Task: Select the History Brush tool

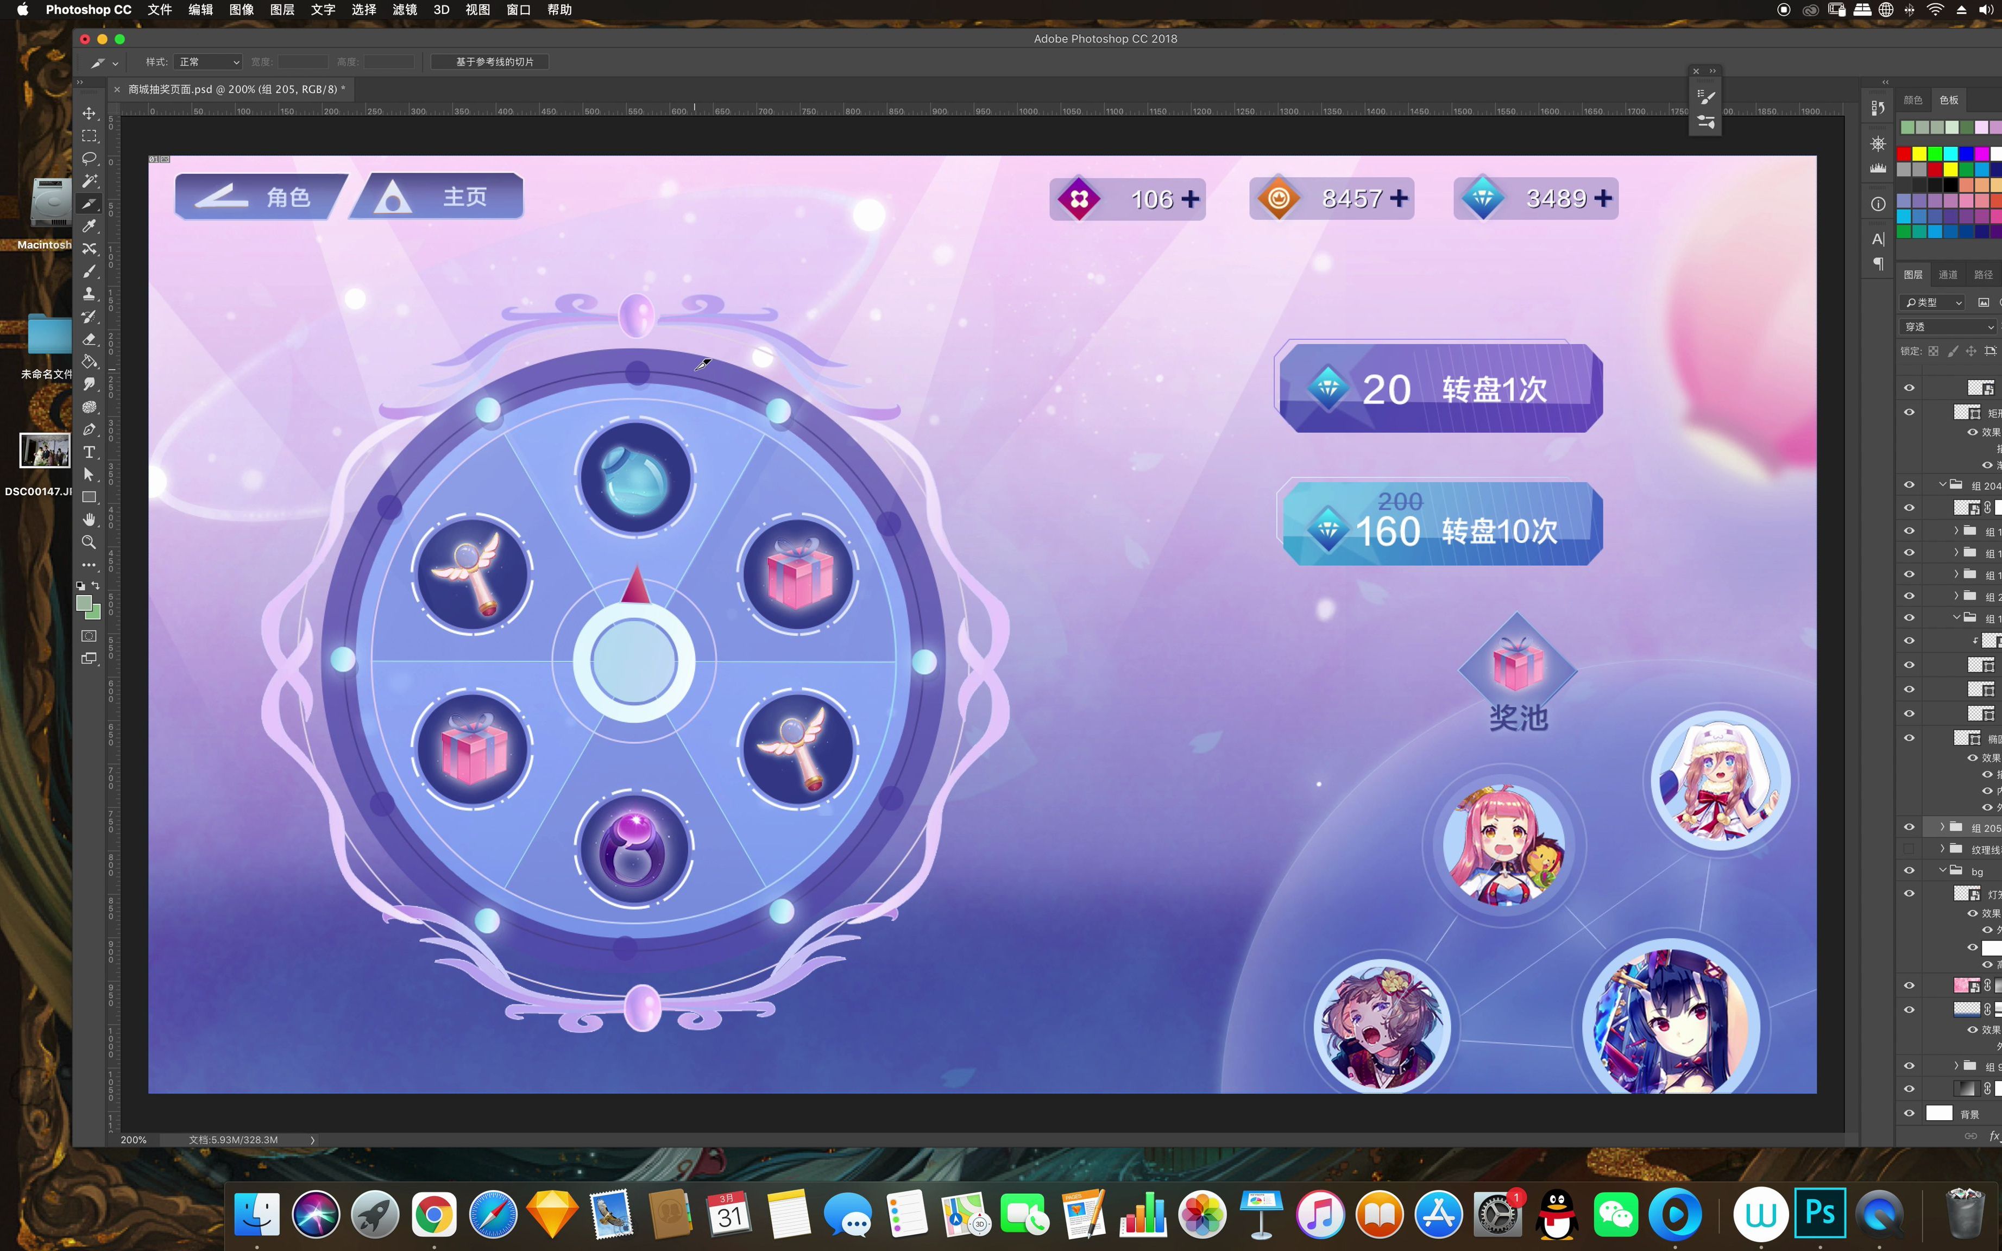Action: (90, 316)
